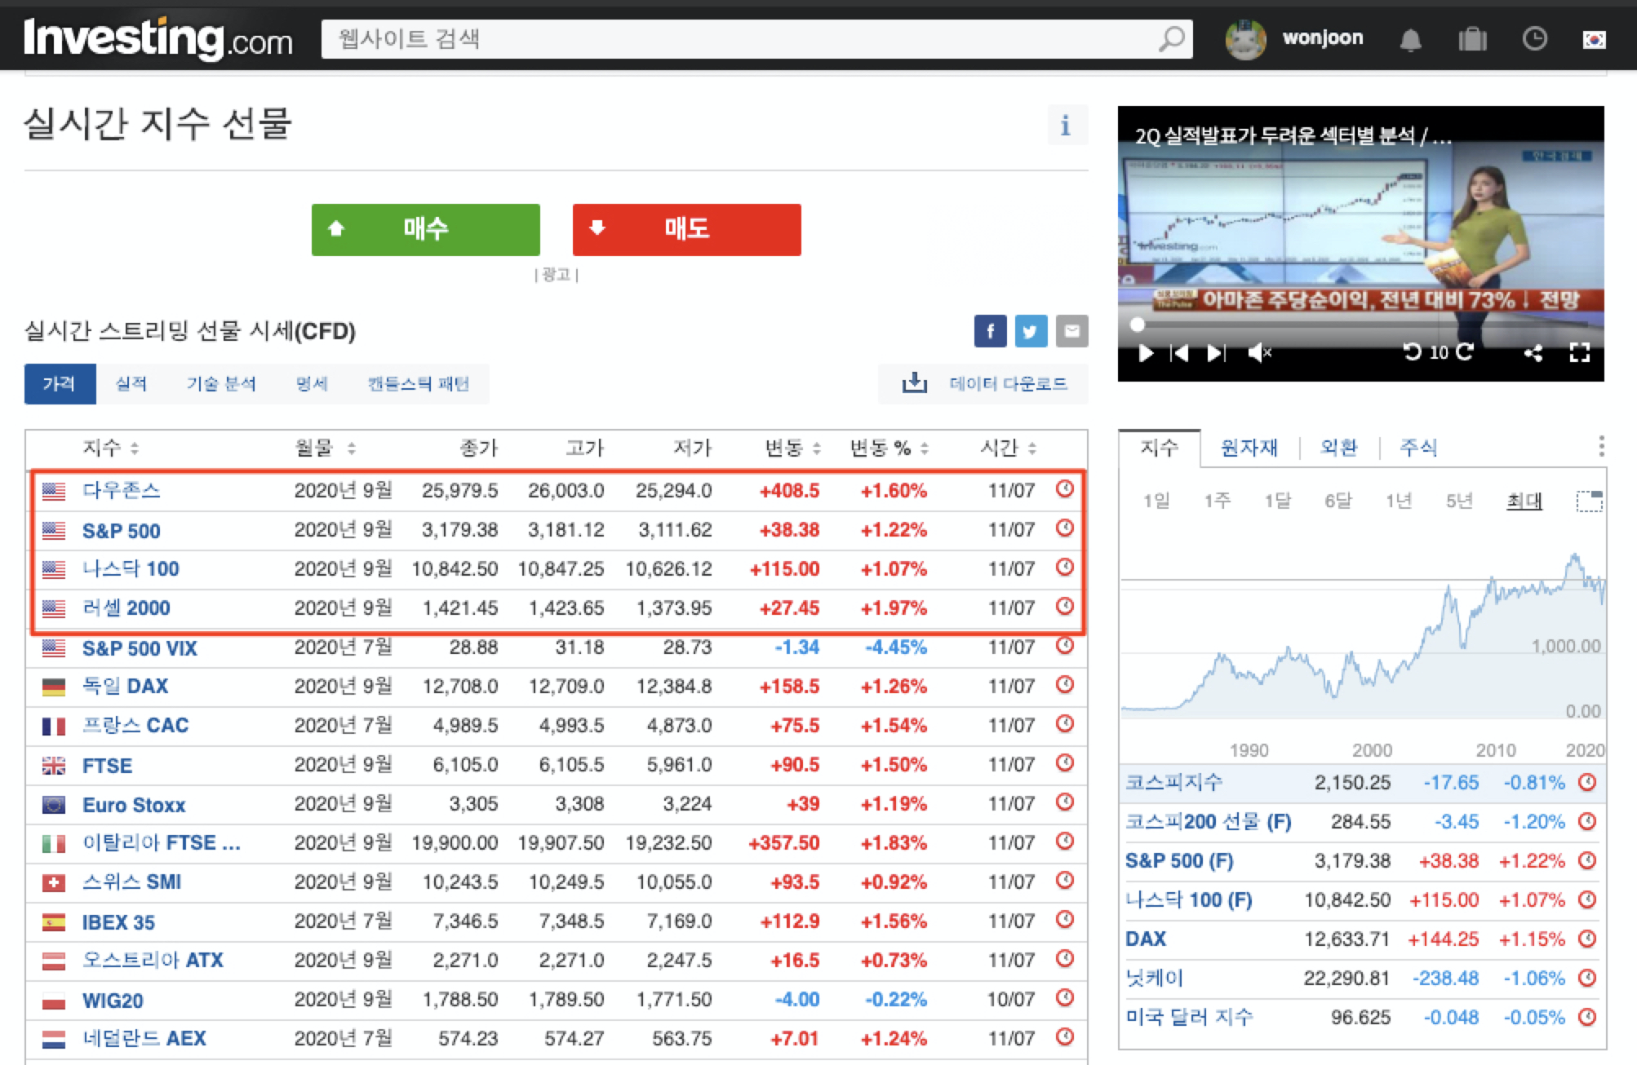Click the notification bell icon
1637x1065 pixels.
1410,40
